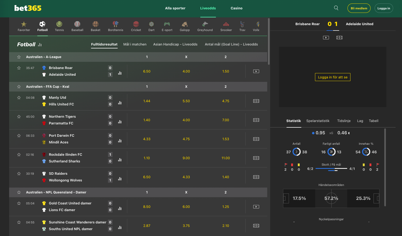The image size is (402, 236).
Task: Switch to Antal mål (Goal Line) tab
Action: tap(231, 44)
